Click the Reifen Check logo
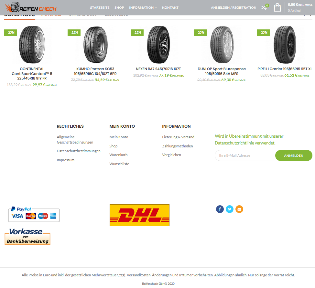 30,7
